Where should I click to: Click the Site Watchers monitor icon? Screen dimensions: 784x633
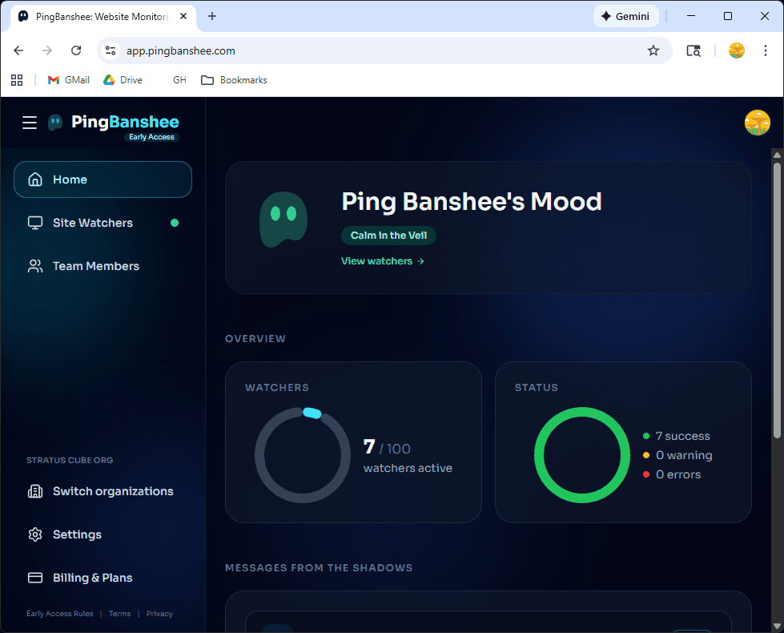click(35, 223)
